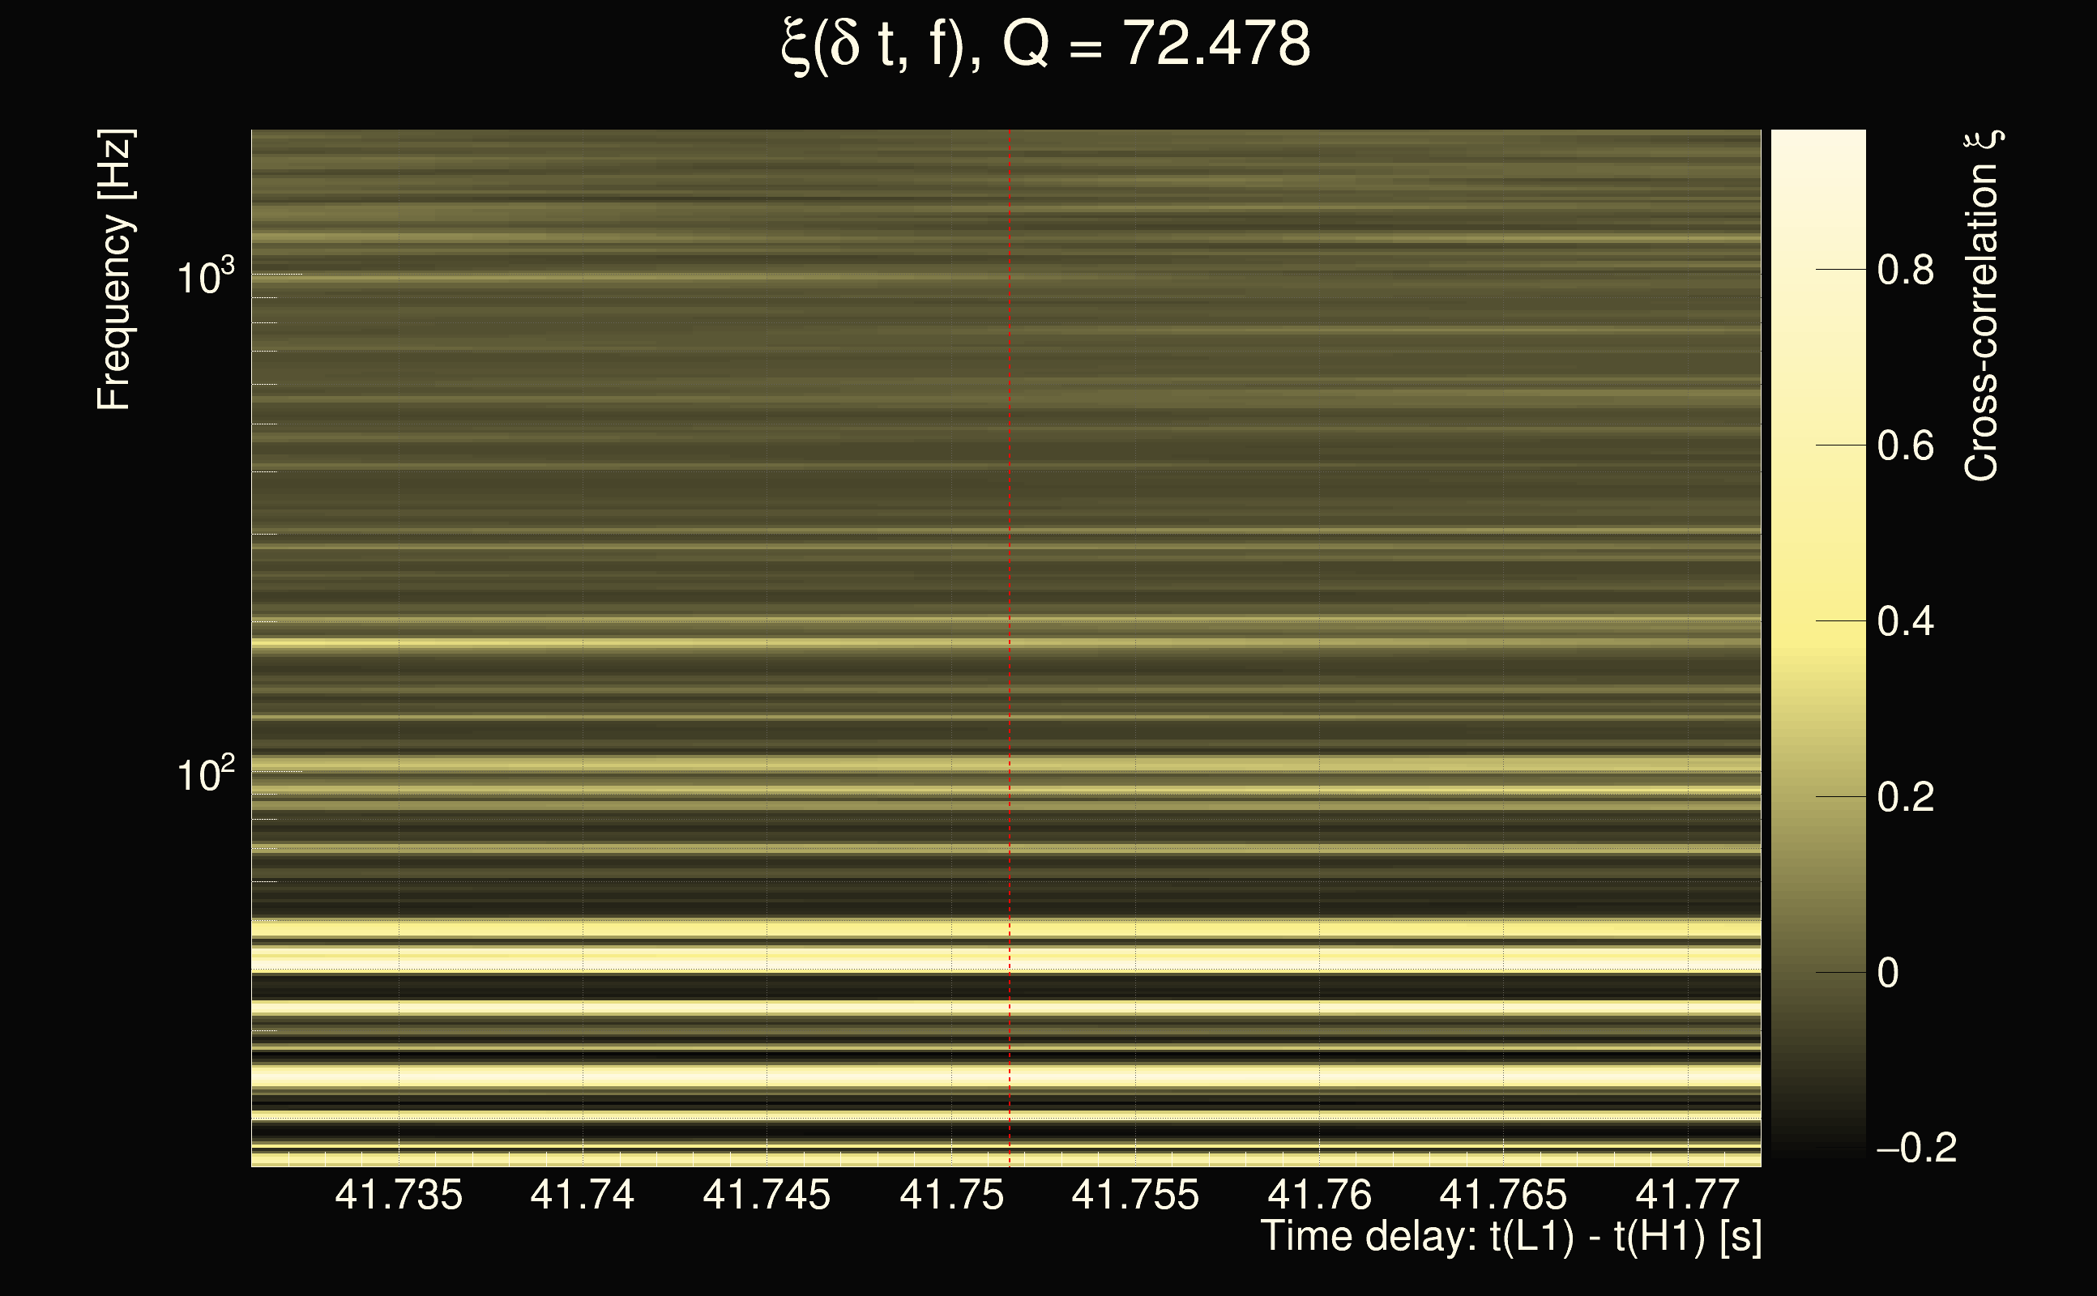Click the 41.765 time delay tick label
Viewport: 2097px width, 1296px height.
point(1503,1195)
